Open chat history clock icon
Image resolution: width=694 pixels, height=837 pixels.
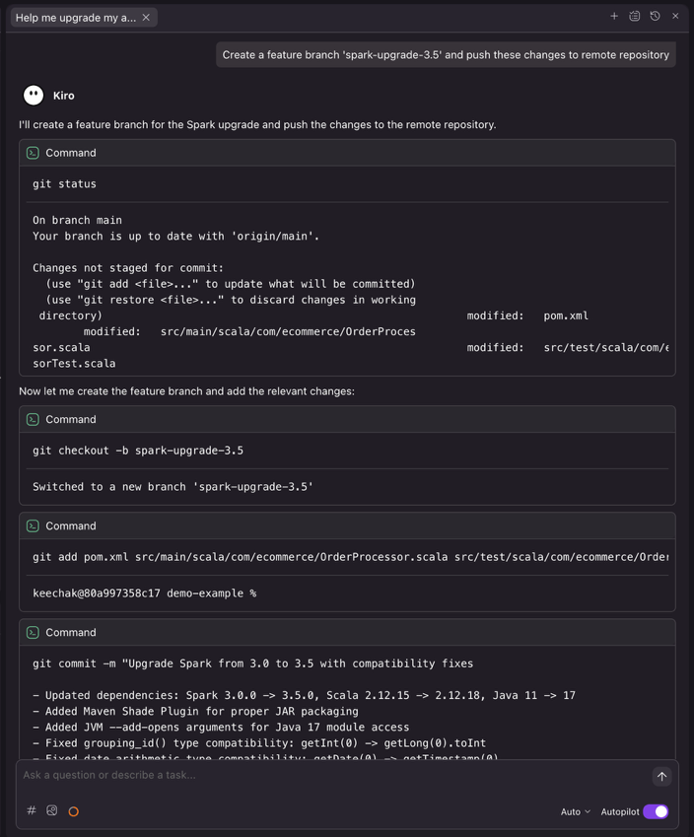tap(655, 16)
